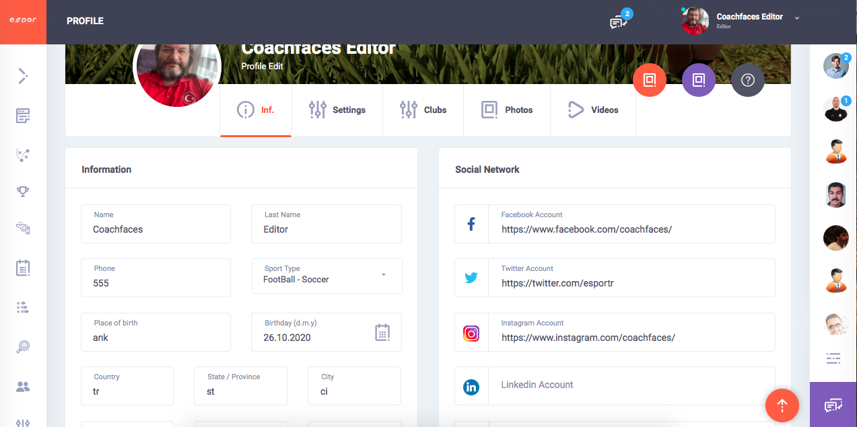Click the Linkedin Account input field
Viewport: 857px width, 427px height.
[631, 385]
